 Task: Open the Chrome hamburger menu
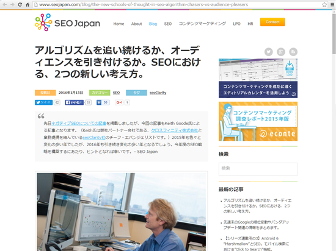(332, 4)
